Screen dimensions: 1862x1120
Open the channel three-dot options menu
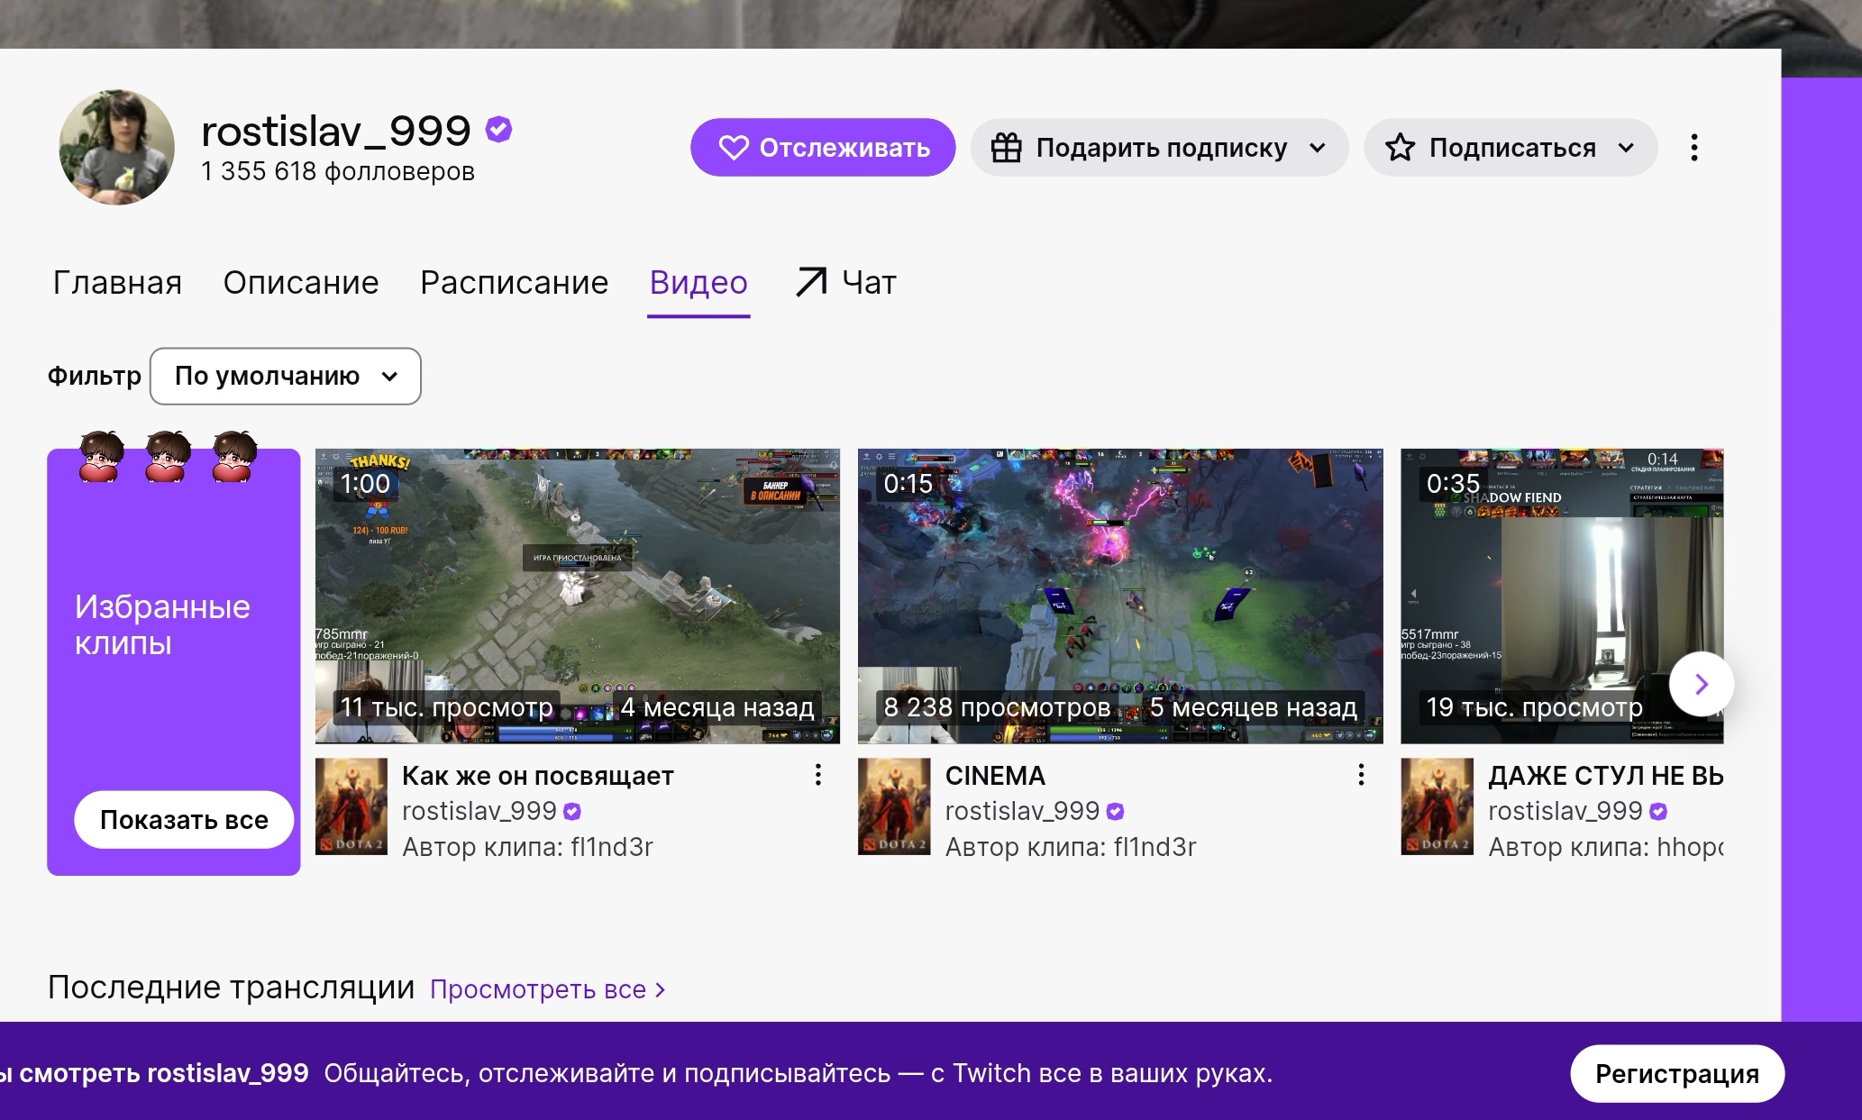[x=1694, y=148]
